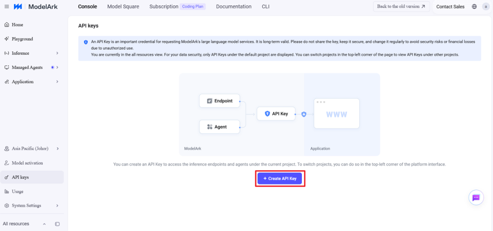Image resolution: width=493 pixels, height=231 pixels.
Task: Click the System Settings gear icon
Action: pos(7,205)
